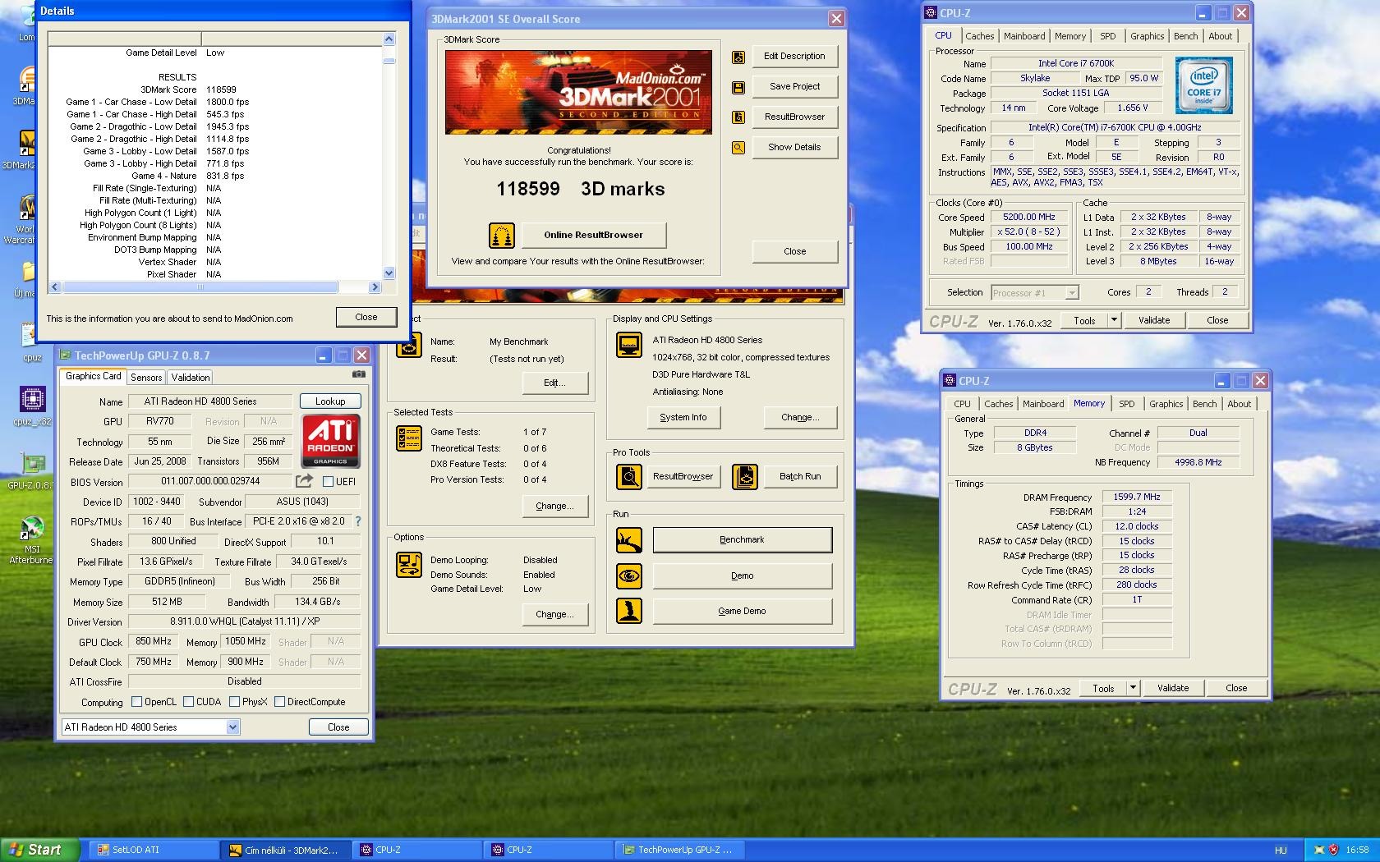Click the Display and CPU Settings monitor icon
The width and height of the screenshot is (1380, 862).
pos(629,345)
